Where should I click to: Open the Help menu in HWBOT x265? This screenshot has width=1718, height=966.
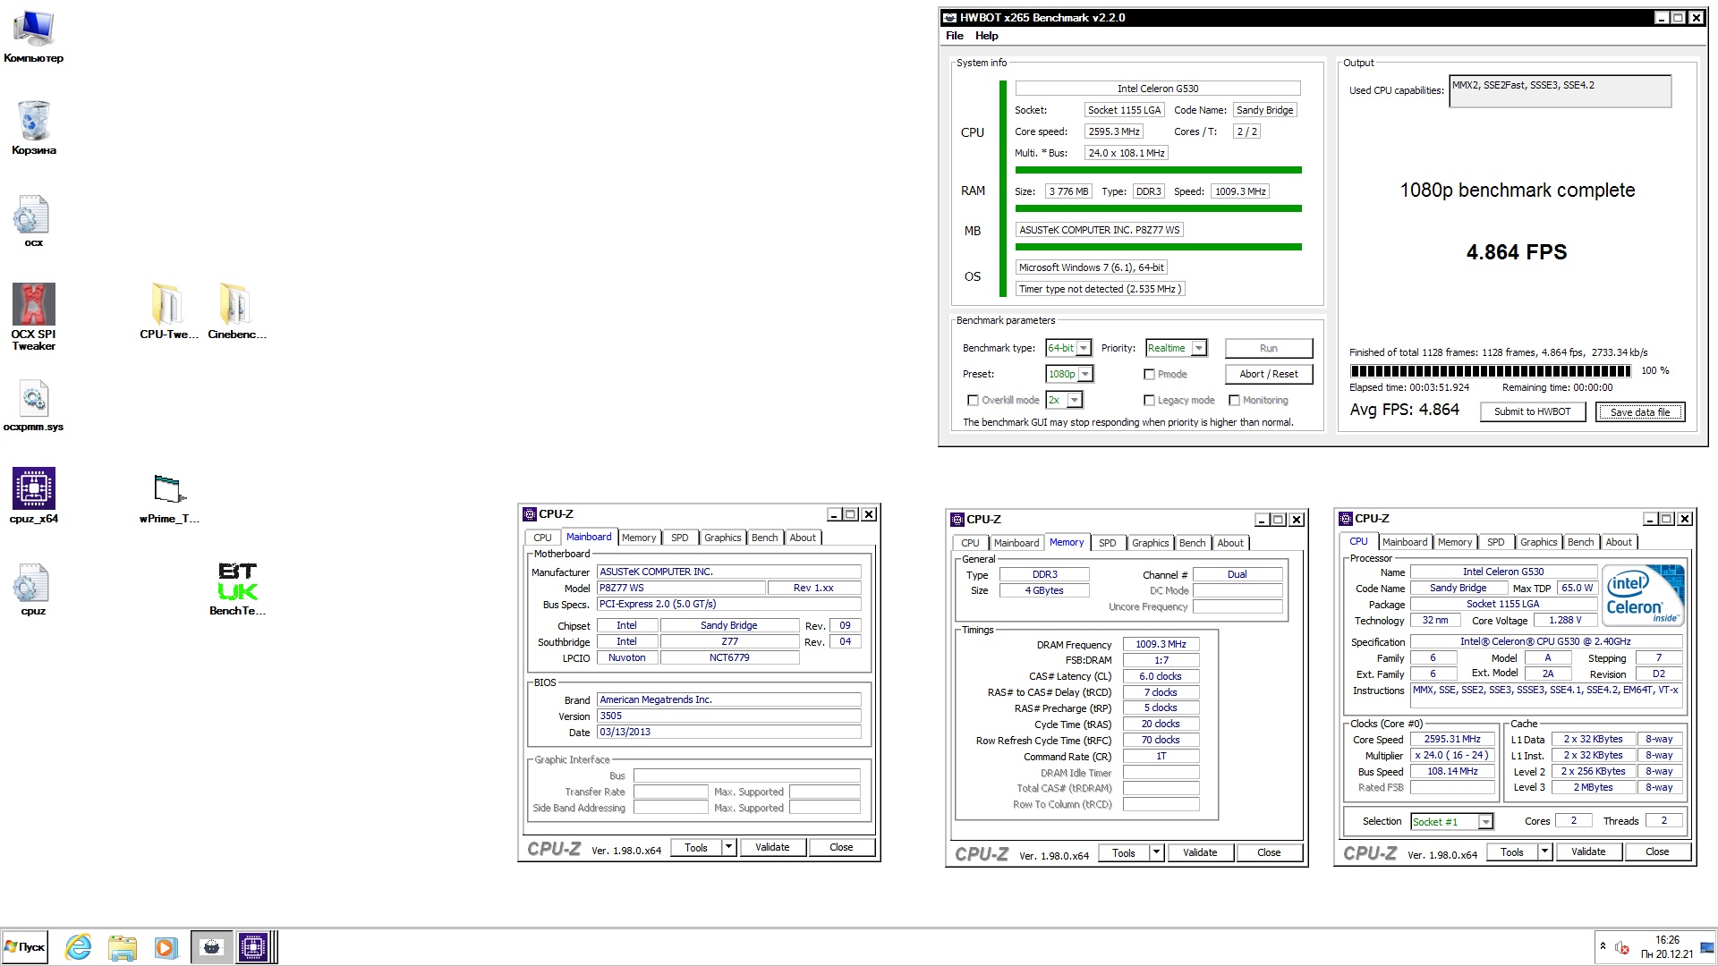[x=986, y=36]
